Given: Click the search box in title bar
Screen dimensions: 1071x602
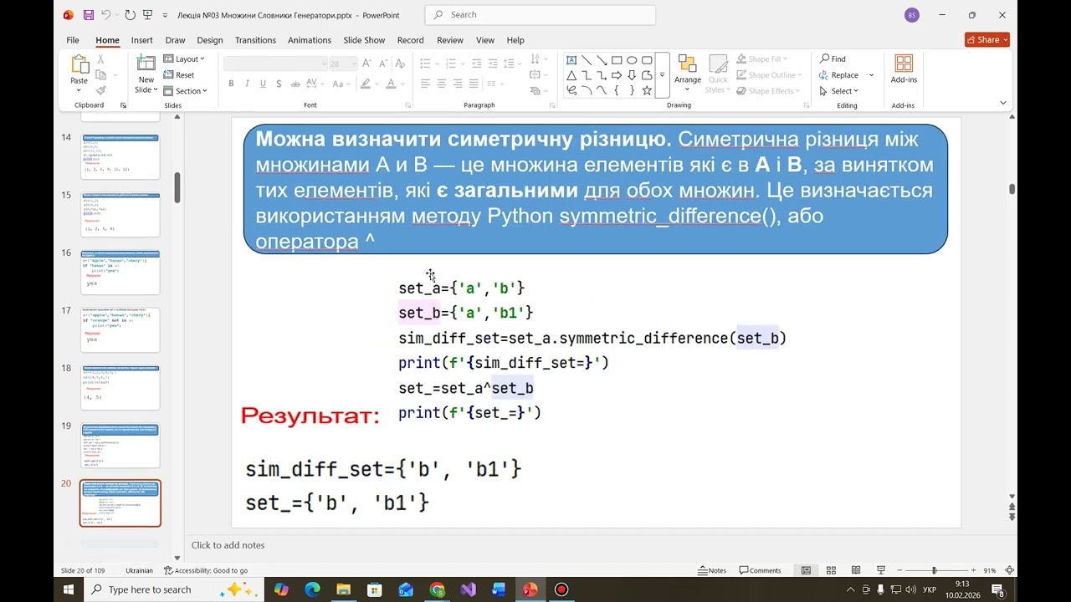Looking at the screenshot, I should pyautogui.click(x=541, y=15).
